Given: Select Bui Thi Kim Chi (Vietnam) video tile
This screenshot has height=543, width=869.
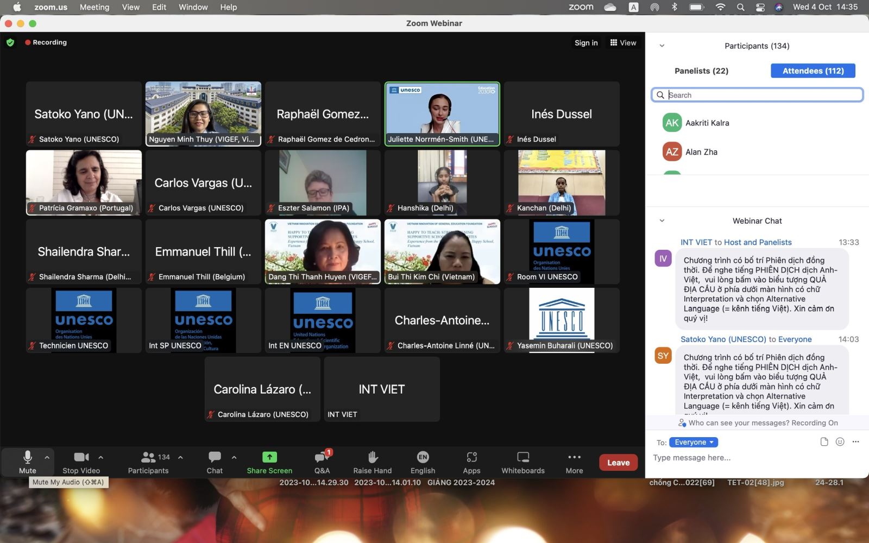Looking at the screenshot, I should pyautogui.click(x=442, y=251).
